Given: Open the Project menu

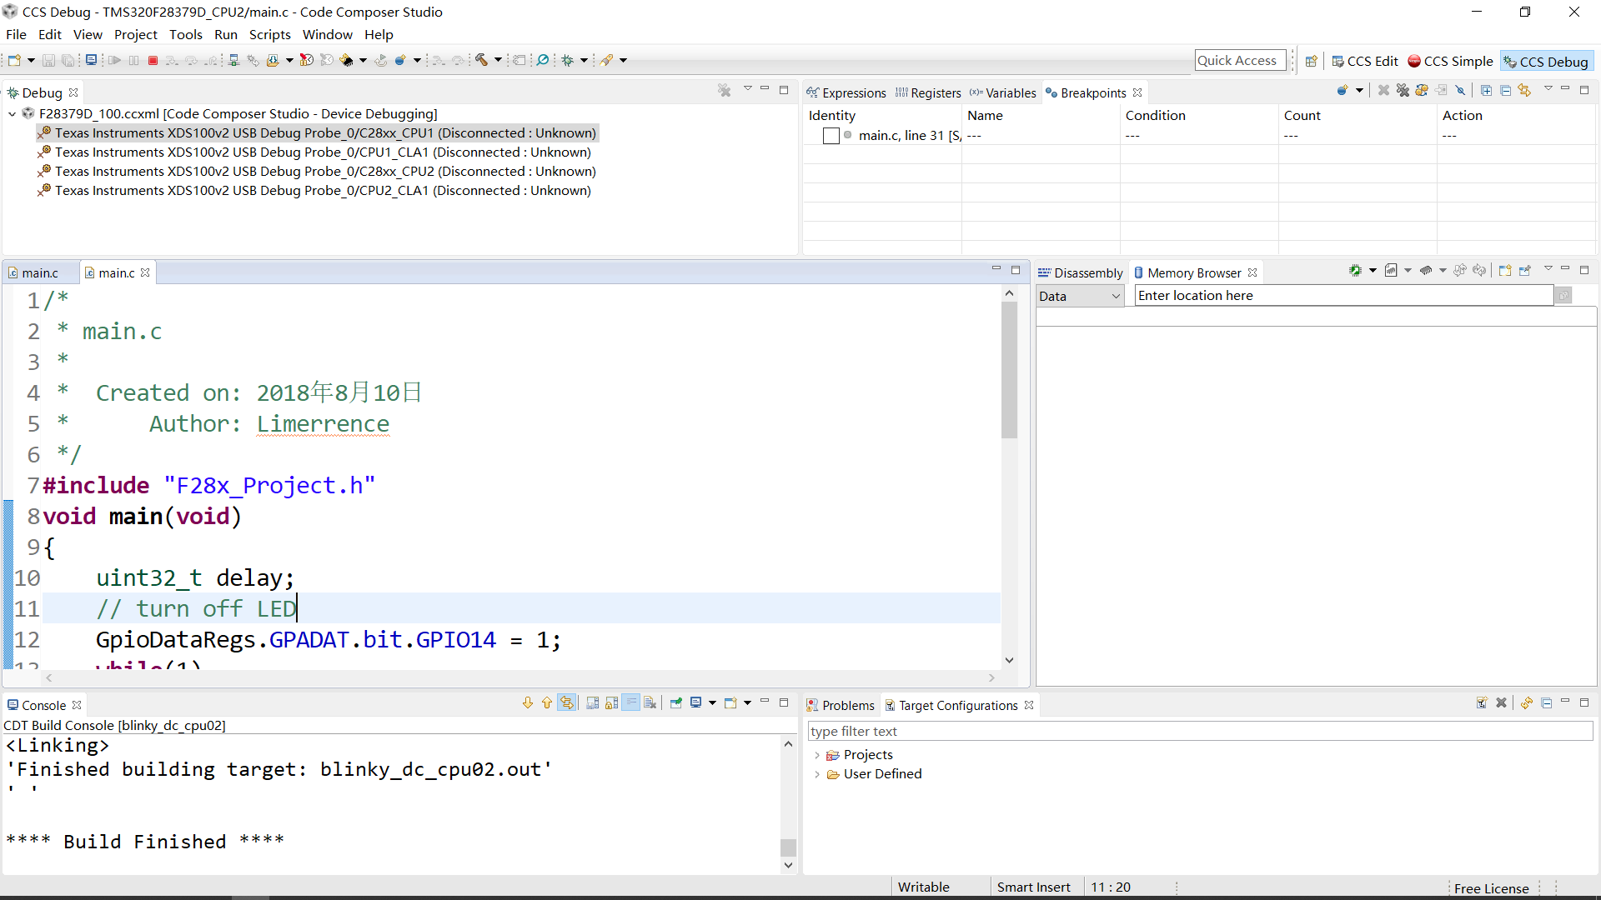Looking at the screenshot, I should (136, 34).
